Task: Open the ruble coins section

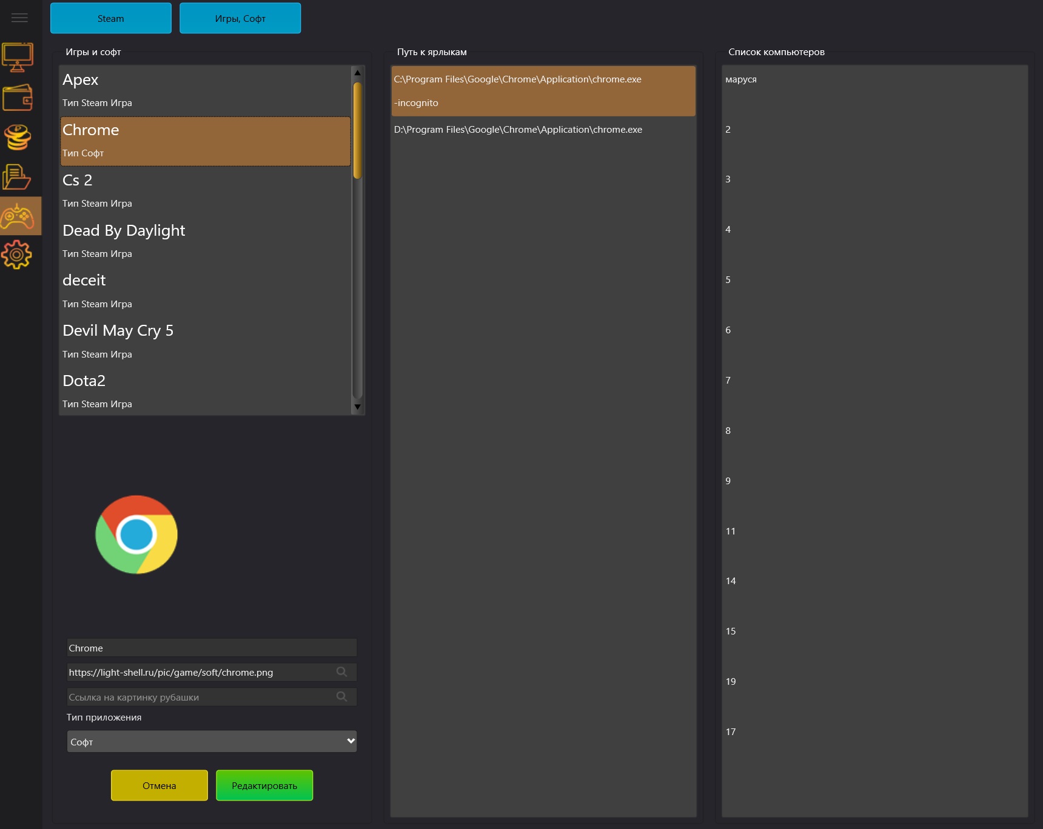Action: click(x=18, y=138)
